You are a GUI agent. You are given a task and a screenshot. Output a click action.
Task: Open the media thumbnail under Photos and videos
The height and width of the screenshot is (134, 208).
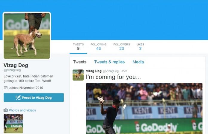click(13, 124)
